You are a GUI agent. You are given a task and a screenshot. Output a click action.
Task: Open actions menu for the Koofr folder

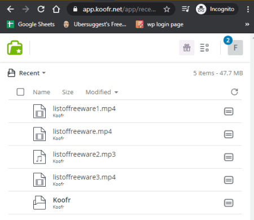[229, 203]
